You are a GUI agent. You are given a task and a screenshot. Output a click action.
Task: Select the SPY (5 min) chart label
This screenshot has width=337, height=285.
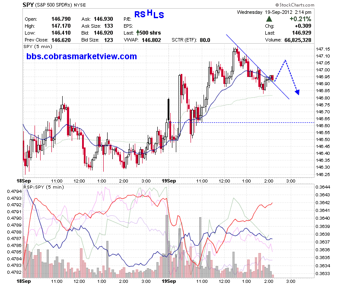[38, 46]
